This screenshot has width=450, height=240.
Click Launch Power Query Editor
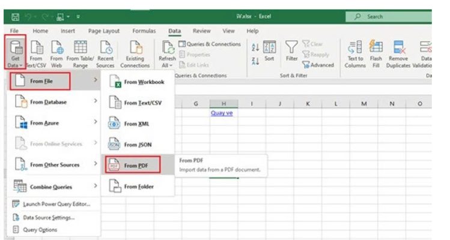[x=54, y=204]
